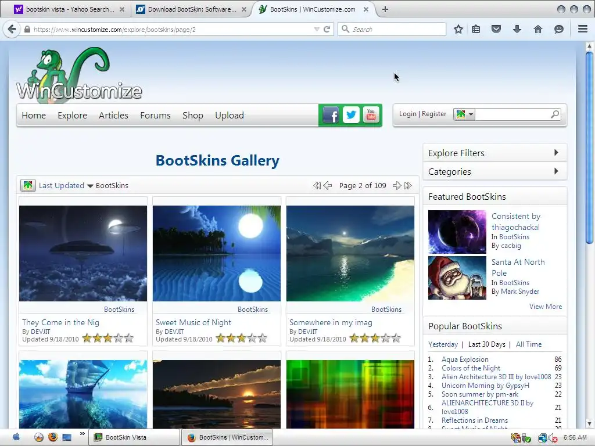The height and width of the screenshot is (446, 595).
Task: Open the Articles navigation item
Action: pos(113,116)
